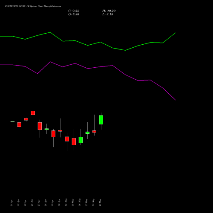This screenshot has height=213, width=213.
Task: Click the 11 May date label
Action: pos(100,202)
